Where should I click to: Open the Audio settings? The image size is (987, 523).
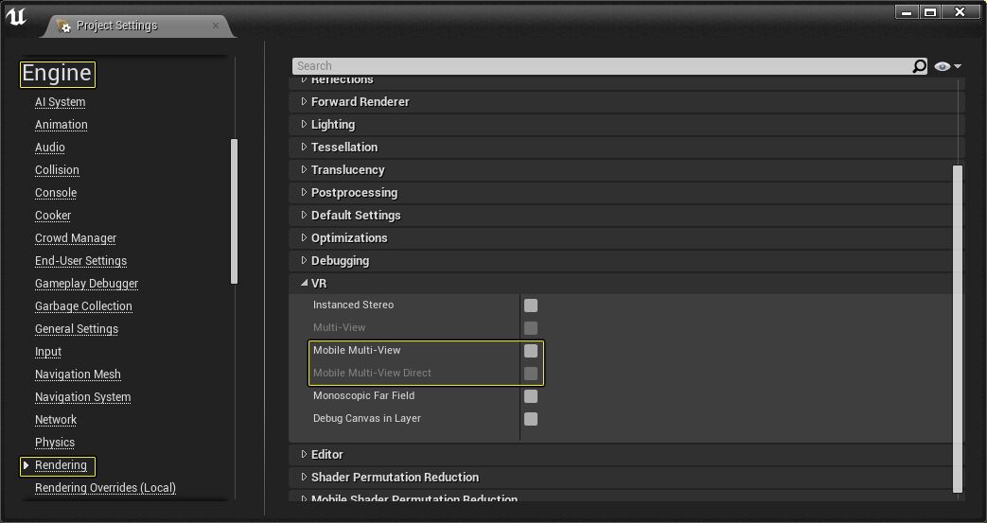pos(50,148)
